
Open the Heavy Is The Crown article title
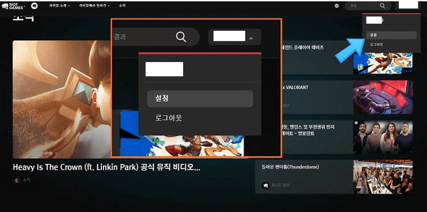coord(106,168)
